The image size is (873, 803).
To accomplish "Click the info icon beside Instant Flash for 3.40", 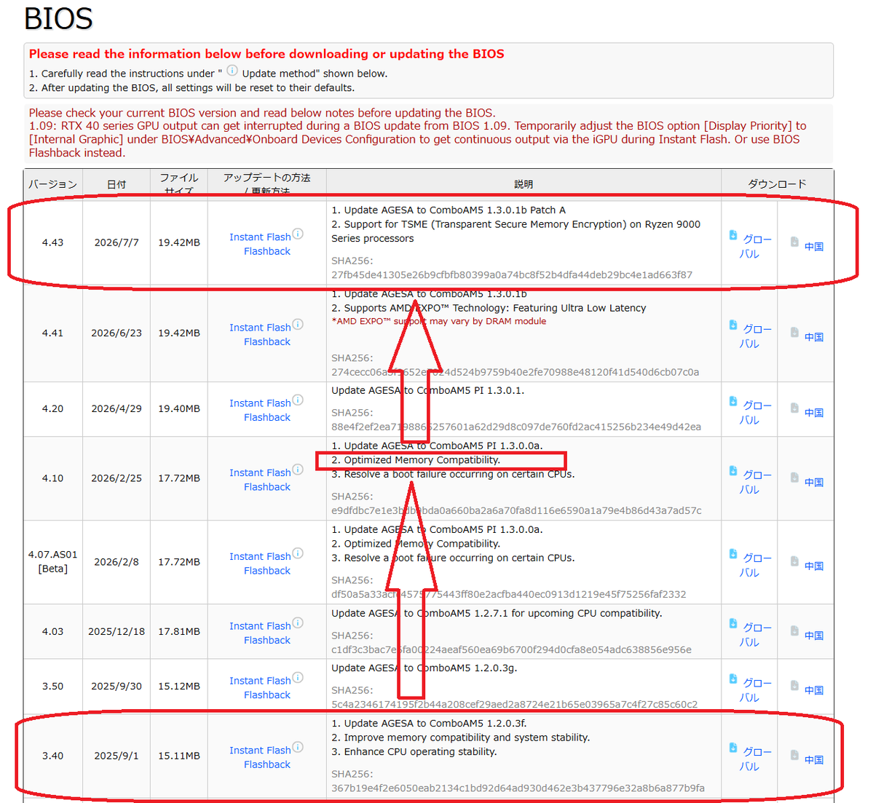I will 298,747.
